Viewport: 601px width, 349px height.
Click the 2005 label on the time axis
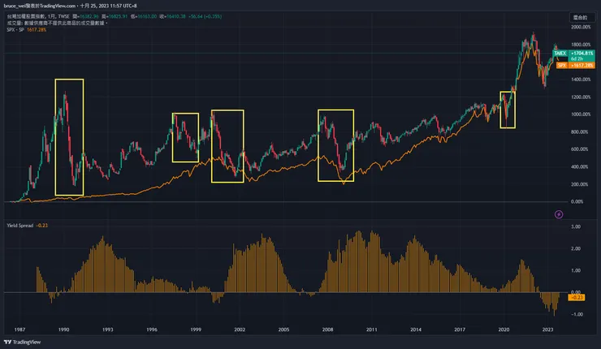point(283,330)
